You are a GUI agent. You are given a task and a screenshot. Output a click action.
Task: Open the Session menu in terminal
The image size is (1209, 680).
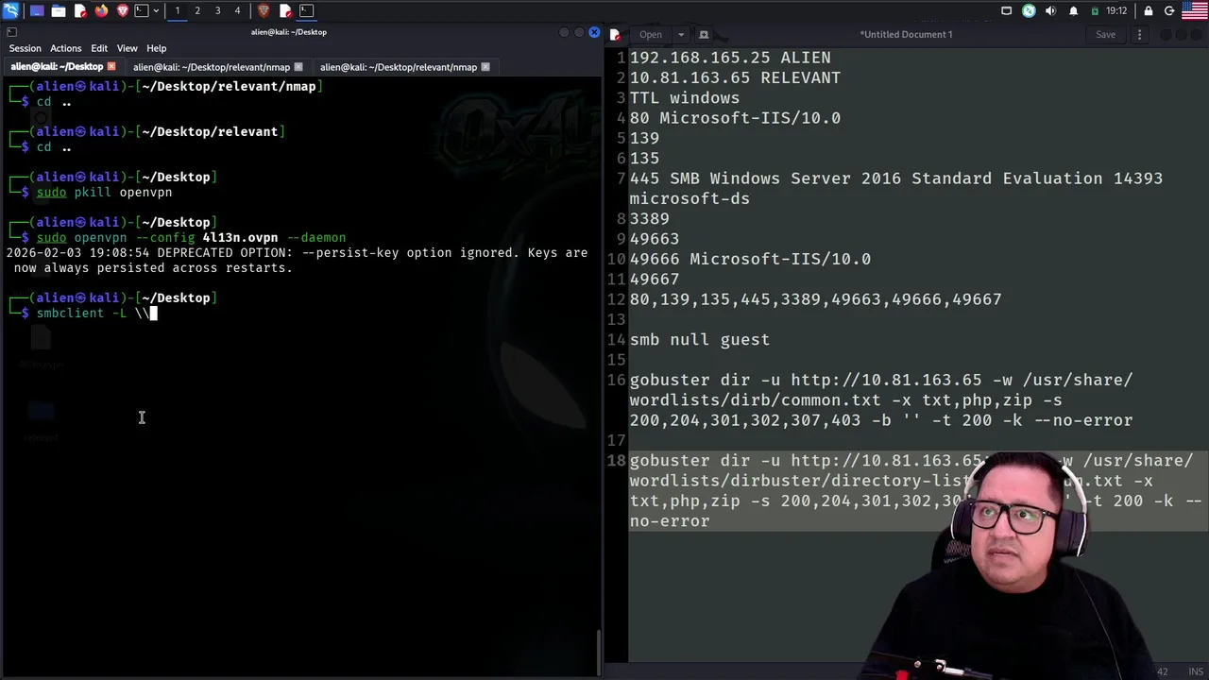click(26, 48)
